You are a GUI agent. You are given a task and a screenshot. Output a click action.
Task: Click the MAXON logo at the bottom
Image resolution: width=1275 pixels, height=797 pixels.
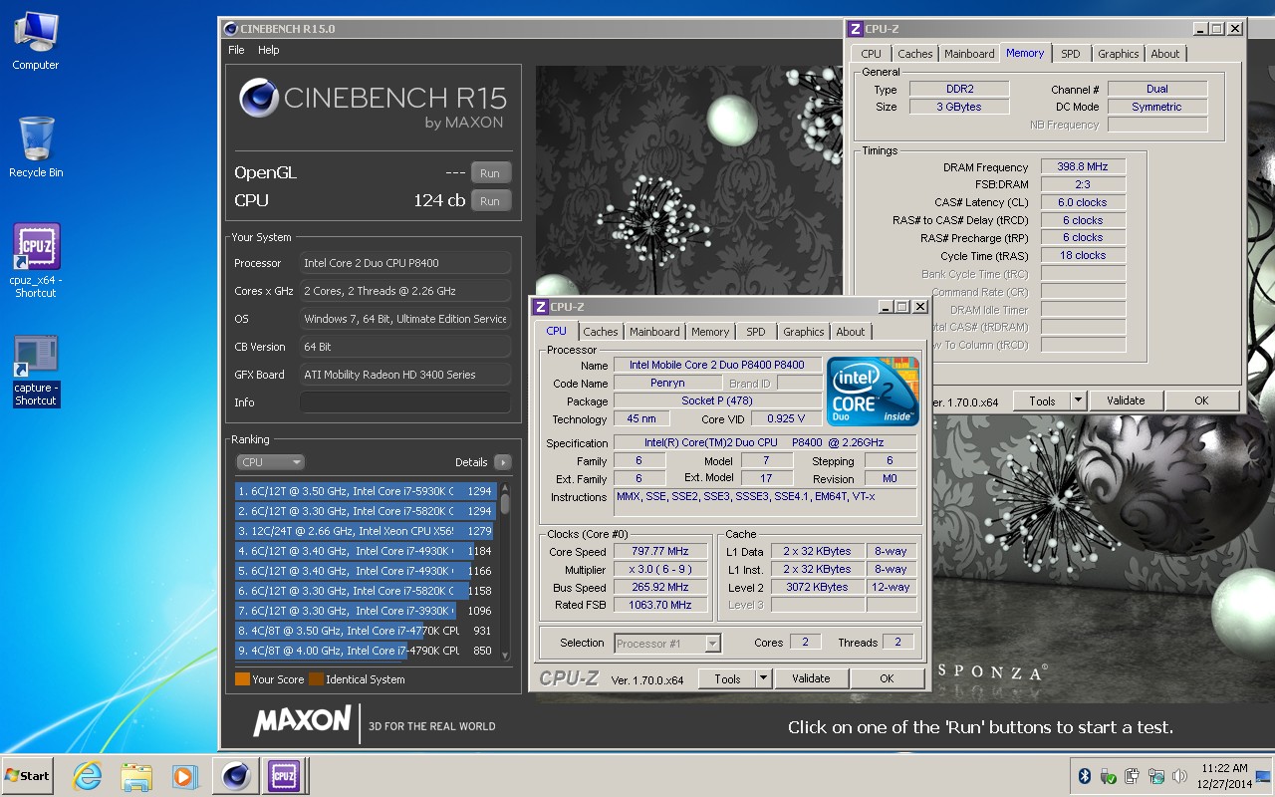302,721
